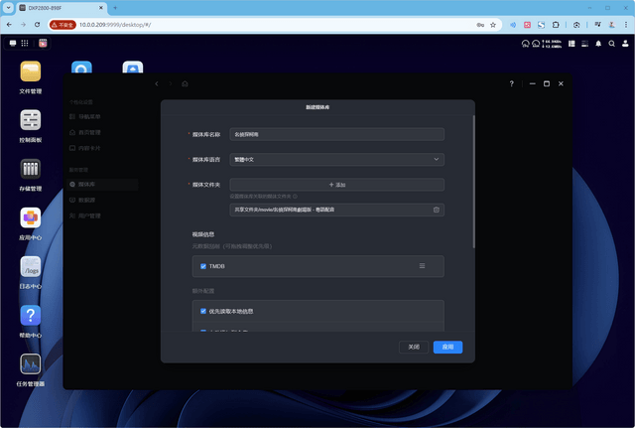This screenshot has height=428, width=635.
Task: Reload the browser page
Action: coord(37,25)
